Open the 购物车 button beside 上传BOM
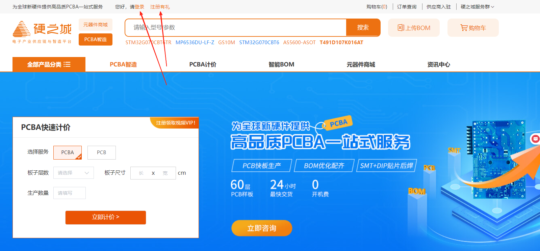The height and width of the screenshot is (251, 540). (x=473, y=28)
